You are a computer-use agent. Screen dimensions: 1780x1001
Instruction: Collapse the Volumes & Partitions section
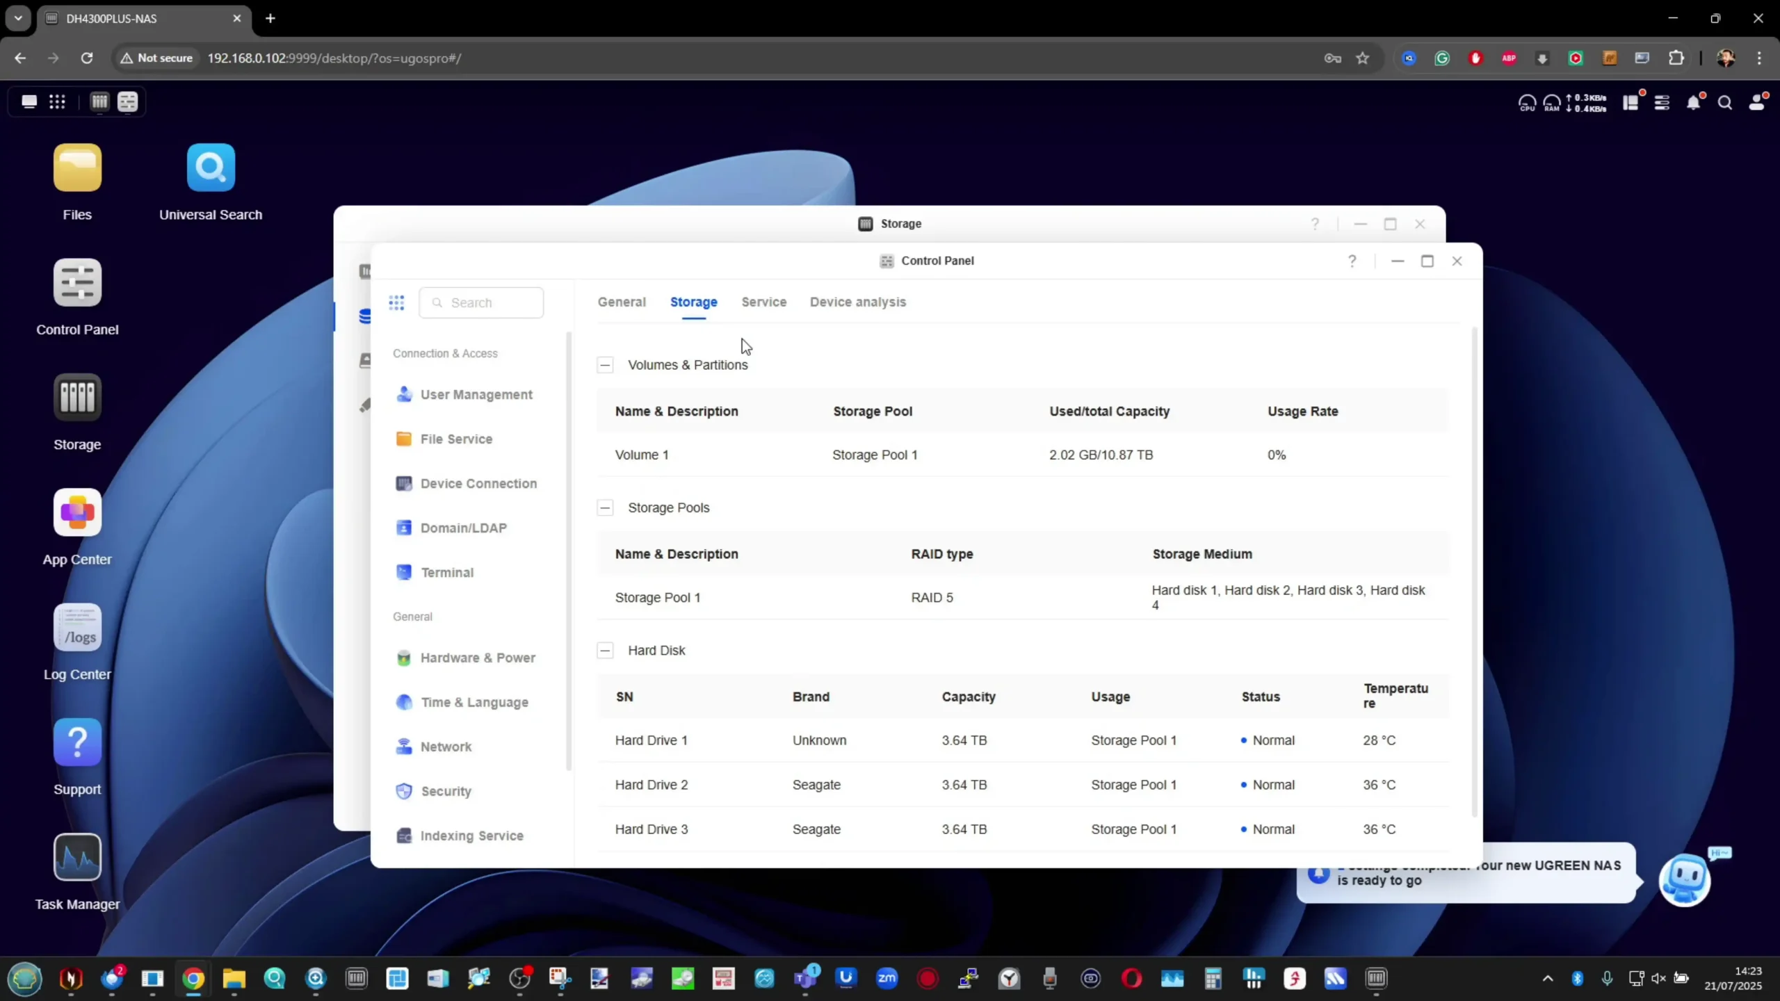click(605, 365)
